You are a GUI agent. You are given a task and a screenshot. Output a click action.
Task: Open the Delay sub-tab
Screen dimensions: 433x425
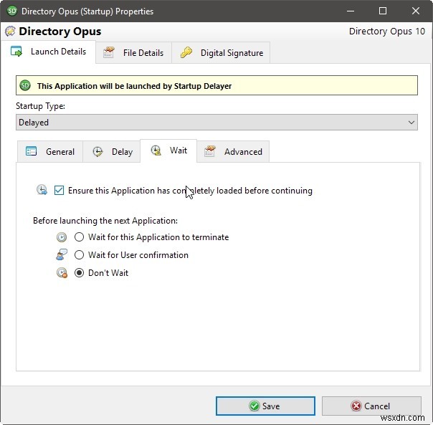click(112, 152)
